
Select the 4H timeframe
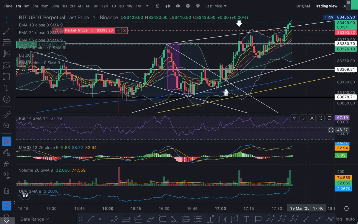(x=80, y=6)
